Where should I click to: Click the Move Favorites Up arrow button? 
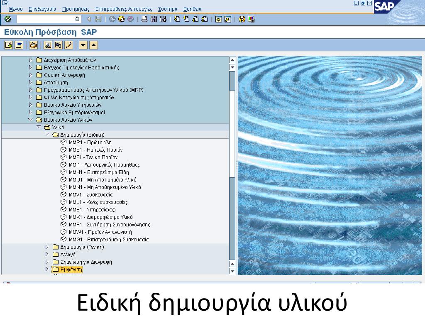point(93,45)
